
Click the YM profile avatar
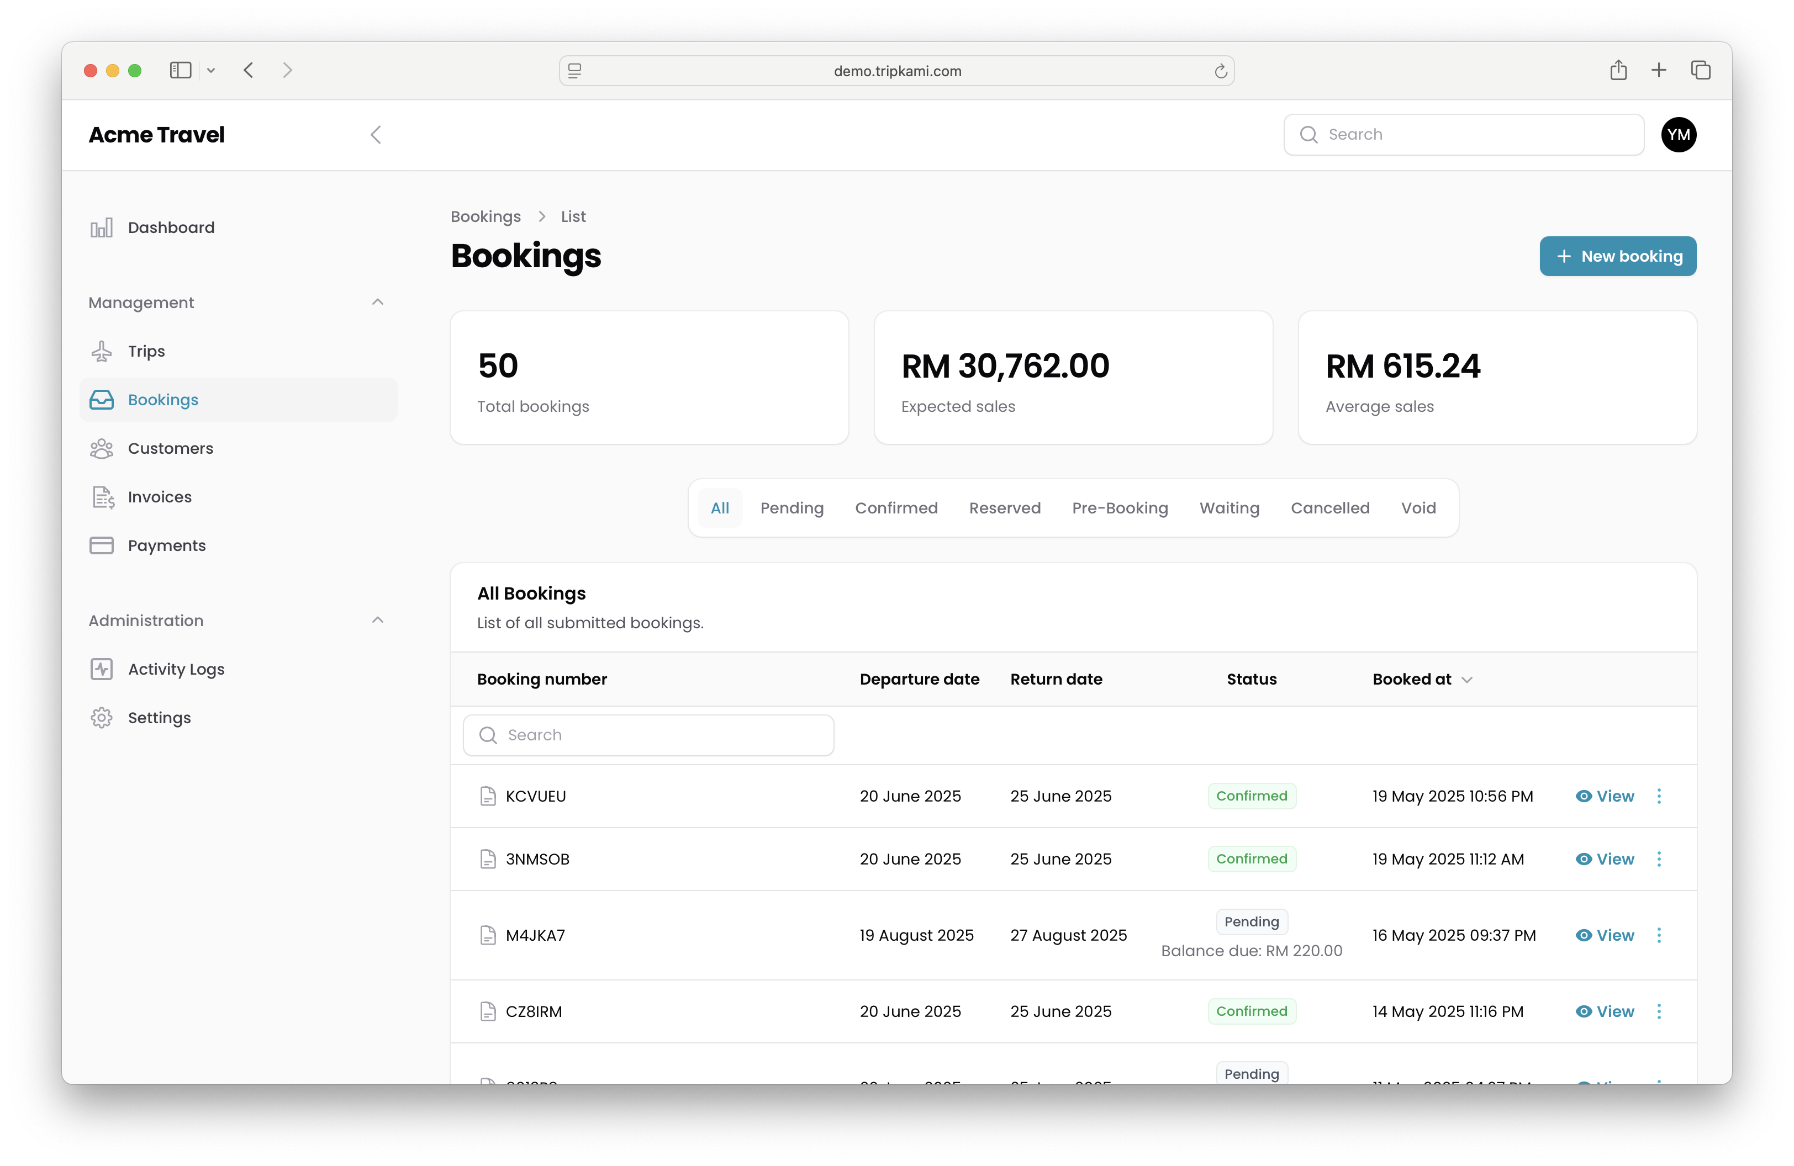click(1679, 134)
